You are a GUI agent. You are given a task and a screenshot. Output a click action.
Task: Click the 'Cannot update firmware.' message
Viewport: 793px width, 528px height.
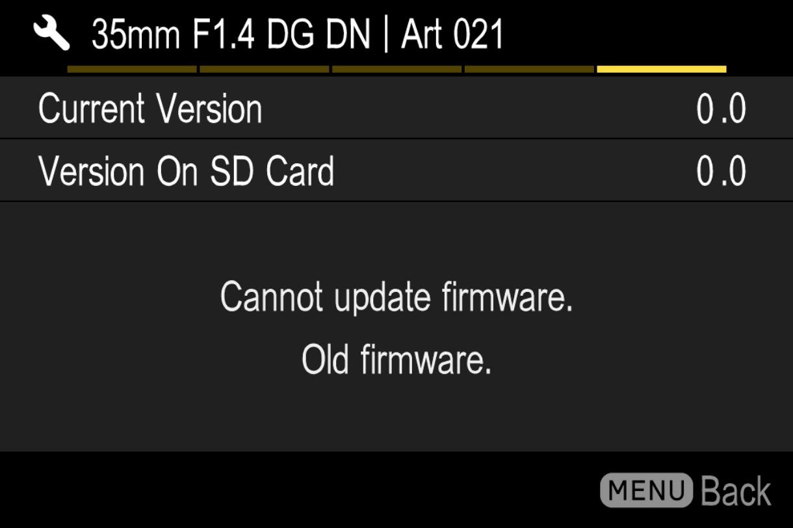point(396,297)
